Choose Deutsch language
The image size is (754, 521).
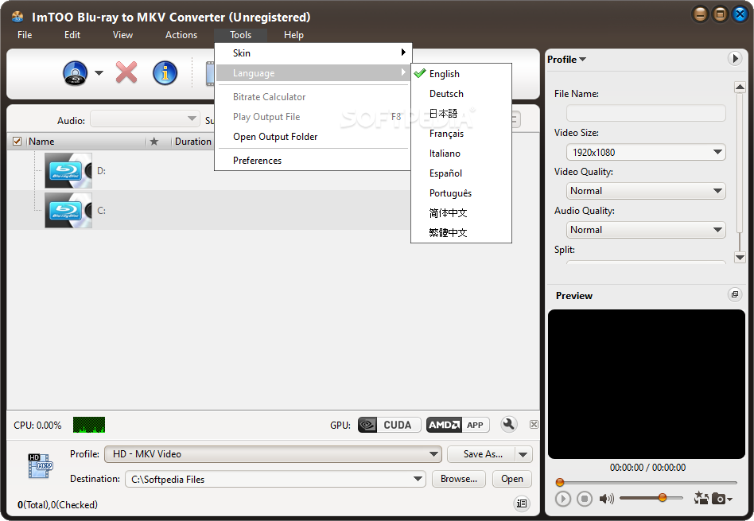pos(461,94)
